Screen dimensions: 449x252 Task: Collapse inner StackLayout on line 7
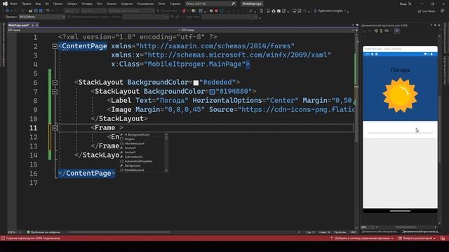pyautogui.click(x=55, y=92)
